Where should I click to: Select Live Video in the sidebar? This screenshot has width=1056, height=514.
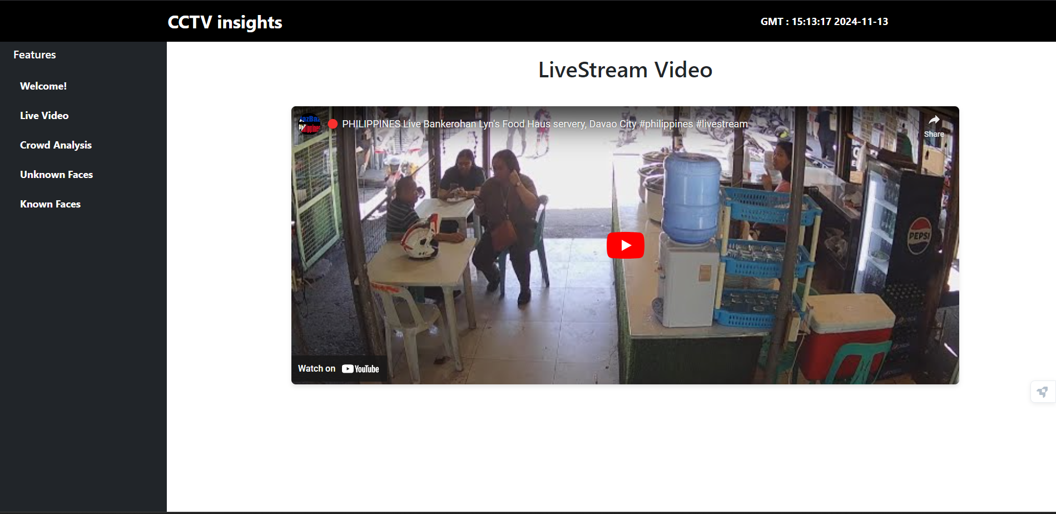(44, 116)
